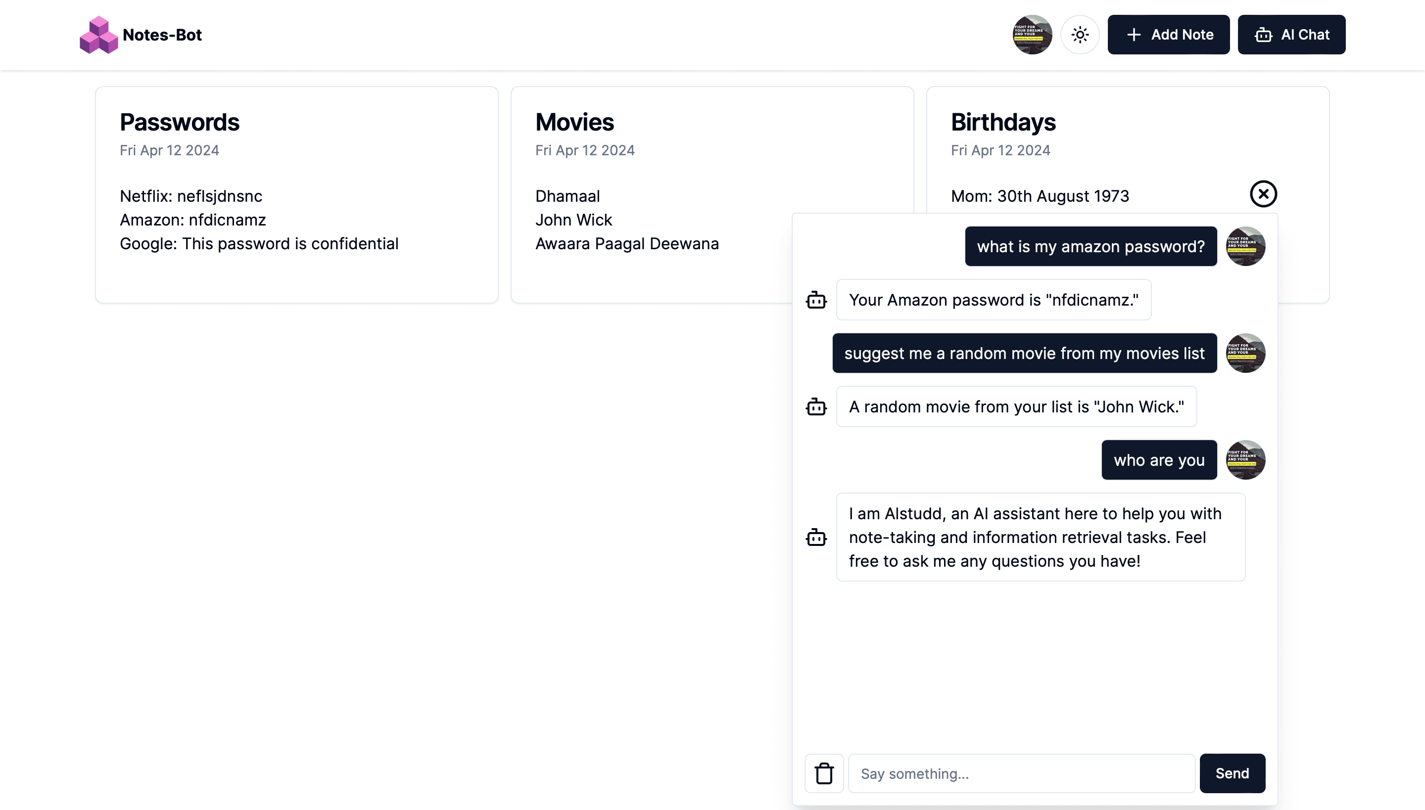Viewport: 1425px width, 810px height.
Task: Open the profile avatar in the header
Action: coord(1033,35)
